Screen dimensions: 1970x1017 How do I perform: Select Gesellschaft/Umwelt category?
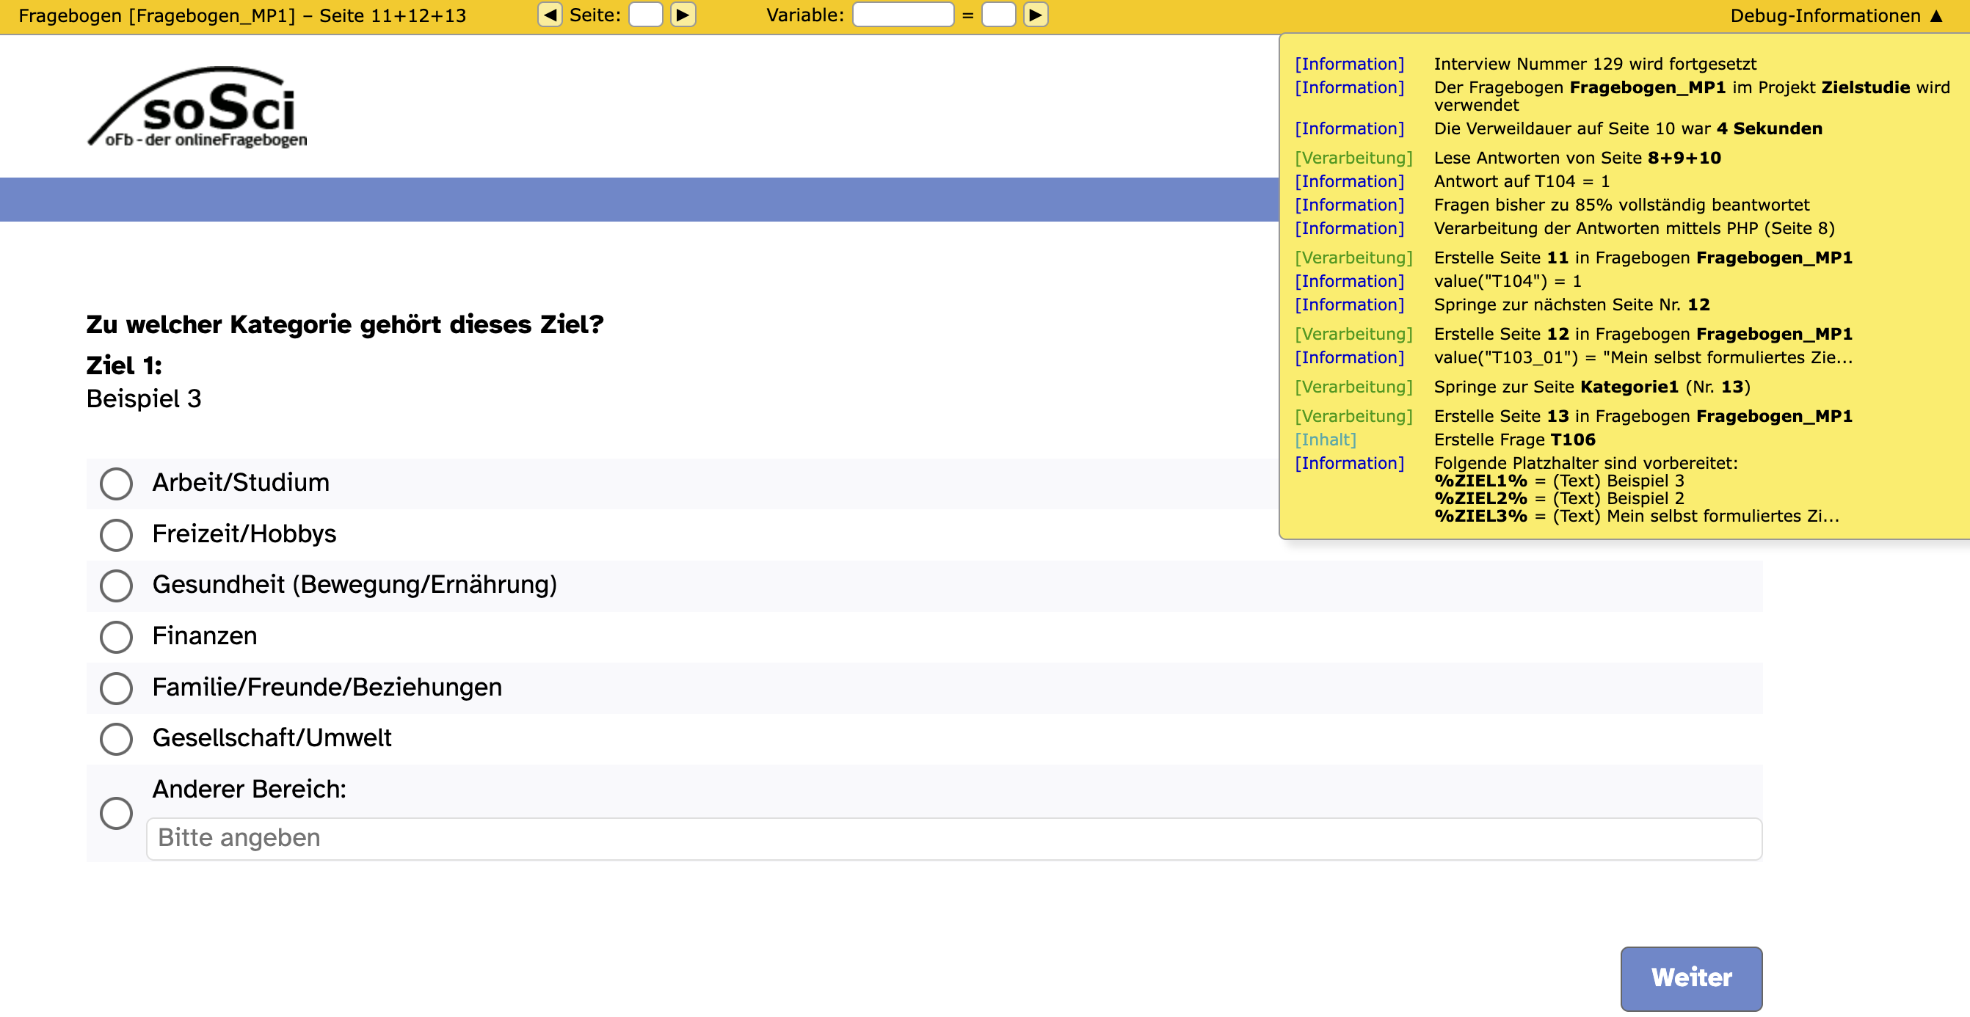point(116,739)
